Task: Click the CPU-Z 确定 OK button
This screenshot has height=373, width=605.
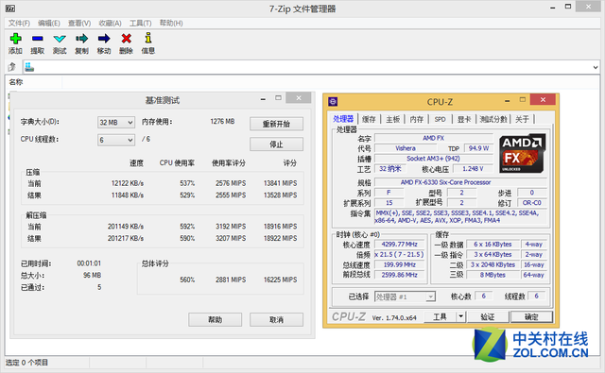Action: [531, 316]
